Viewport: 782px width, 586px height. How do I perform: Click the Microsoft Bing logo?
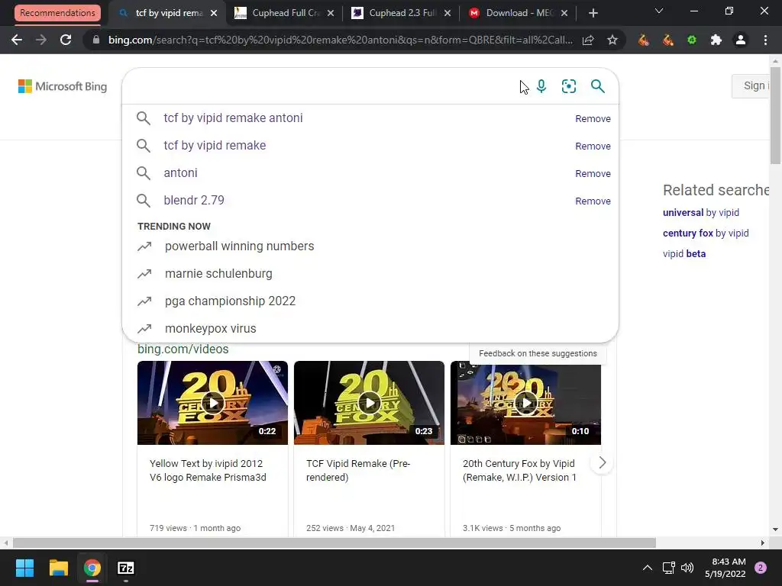click(x=63, y=86)
